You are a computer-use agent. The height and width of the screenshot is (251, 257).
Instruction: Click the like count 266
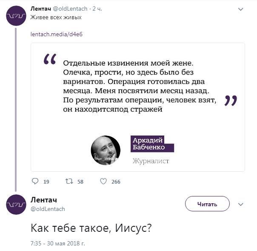click(x=116, y=182)
